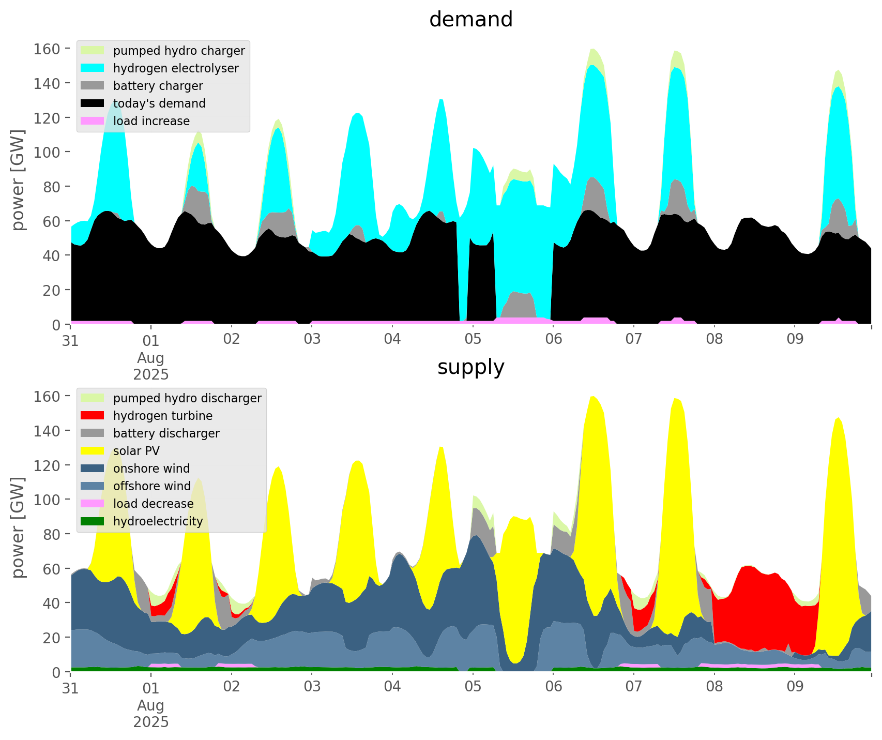
Task: Click the 160 tick on demand chart's y-axis
Action: (x=46, y=49)
